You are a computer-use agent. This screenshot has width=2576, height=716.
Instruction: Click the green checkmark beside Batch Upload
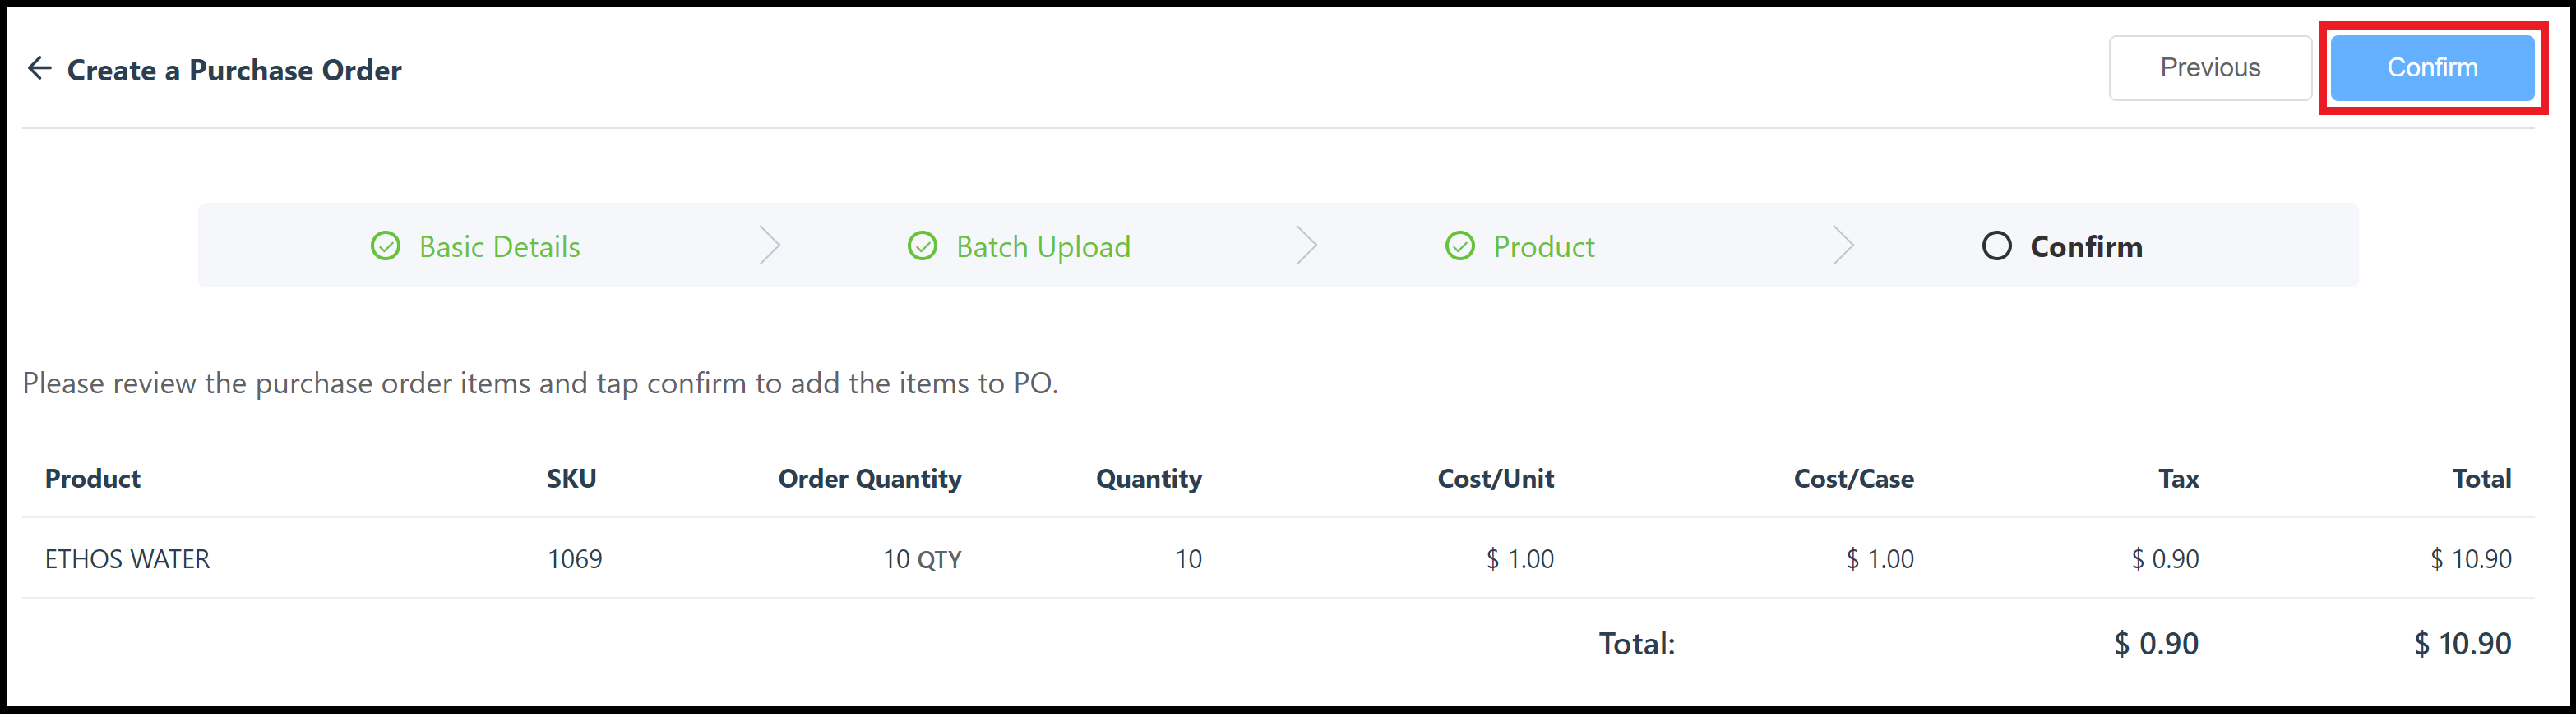[923, 246]
